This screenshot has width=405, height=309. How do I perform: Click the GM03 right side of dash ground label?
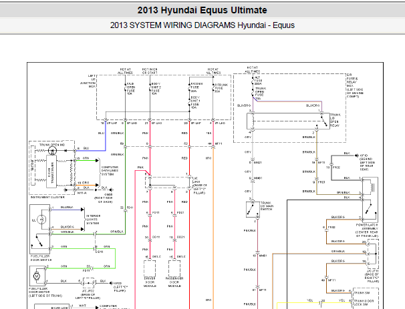click(x=104, y=198)
